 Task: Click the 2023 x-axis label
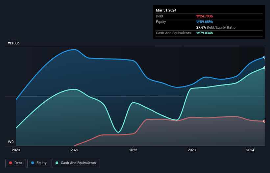192,150
